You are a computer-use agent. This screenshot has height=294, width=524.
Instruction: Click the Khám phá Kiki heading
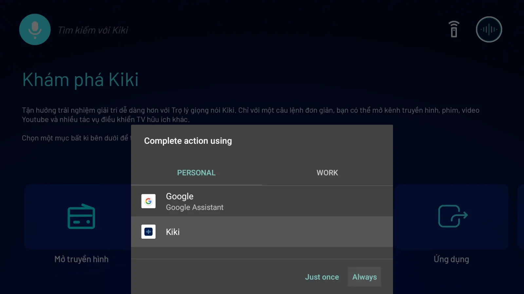coord(81,80)
